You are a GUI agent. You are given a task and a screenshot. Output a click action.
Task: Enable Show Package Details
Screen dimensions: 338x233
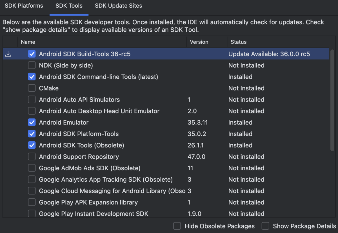pyautogui.click(x=265, y=226)
